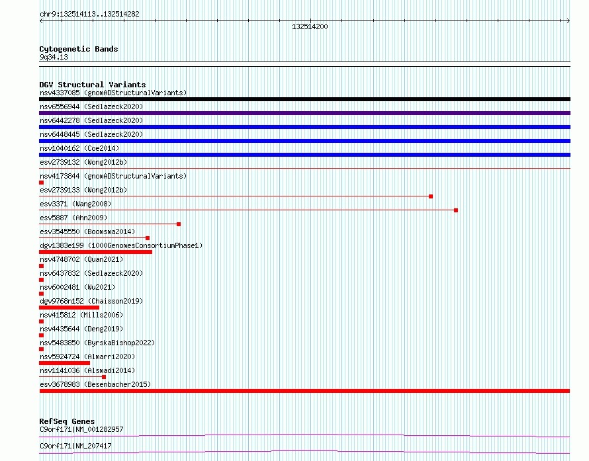Screen dimensions: 589x461
Task: Click the left arrow of the ruler
Action: (41, 21)
